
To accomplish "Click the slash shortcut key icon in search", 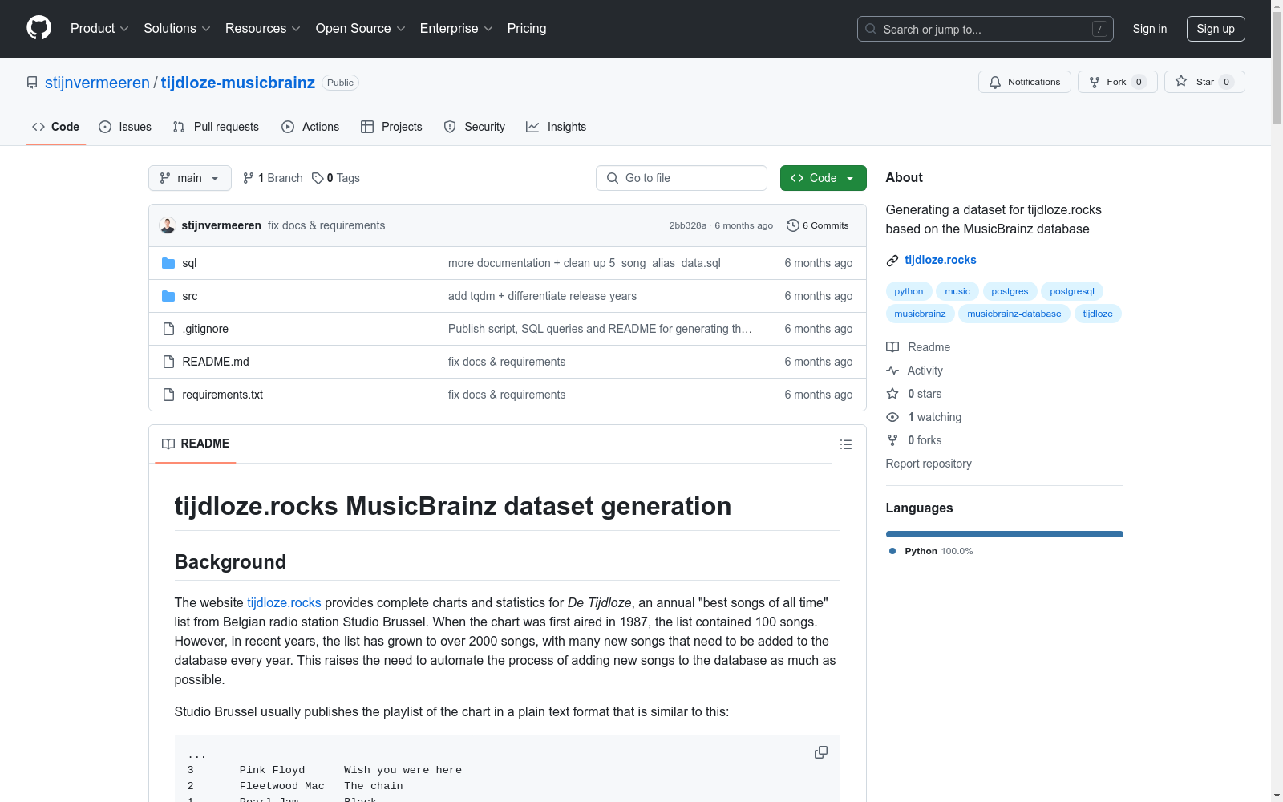I will [1099, 29].
